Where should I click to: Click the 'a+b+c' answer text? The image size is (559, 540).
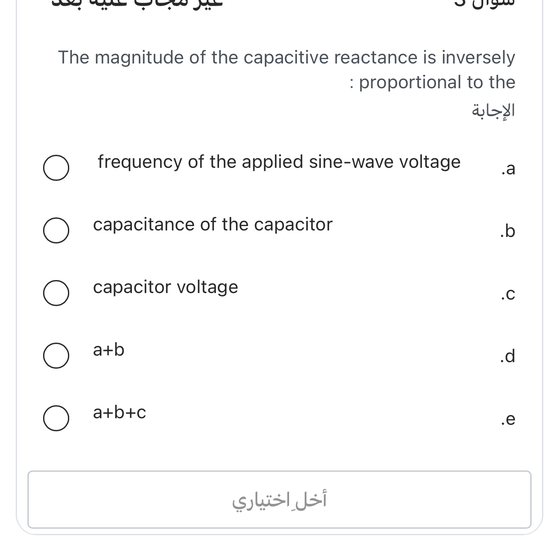(x=119, y=412)
